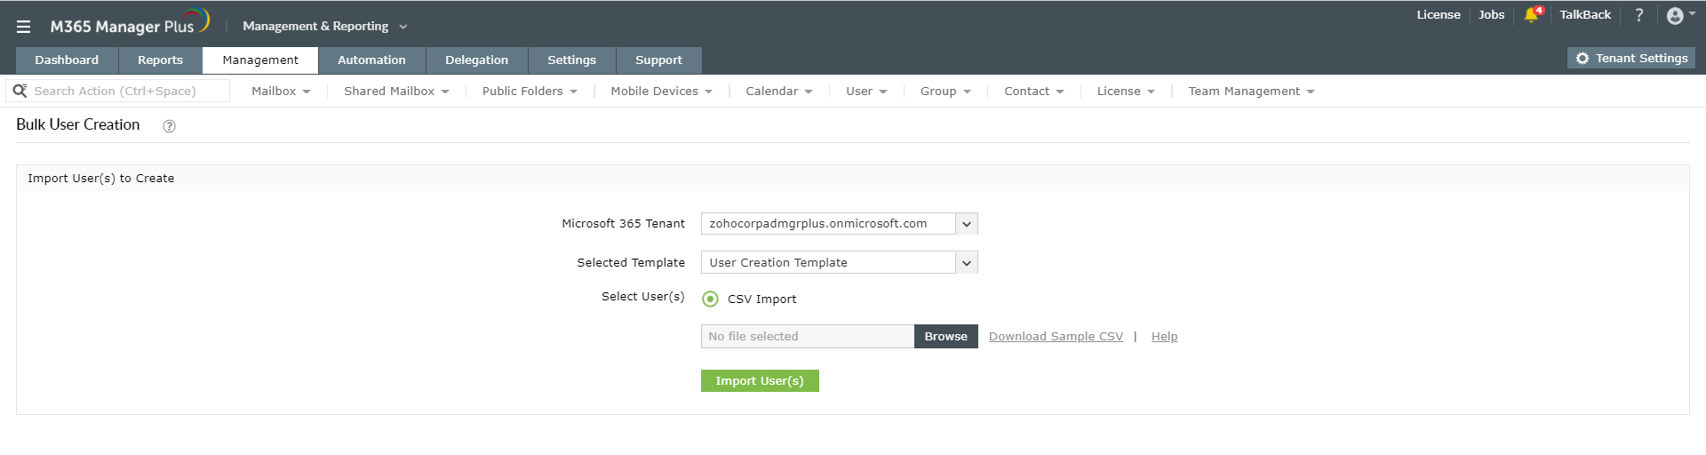Click the Import User(s) button
The width and height of the screenshot is (1706, 455).
tap(760, 381)
